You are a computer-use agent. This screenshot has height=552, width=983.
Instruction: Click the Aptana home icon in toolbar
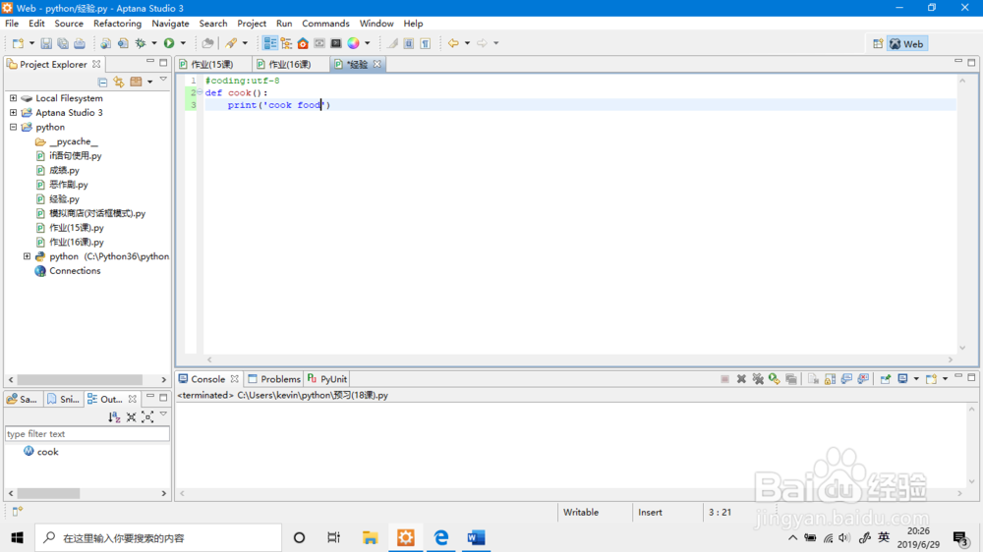coord(303,43)
